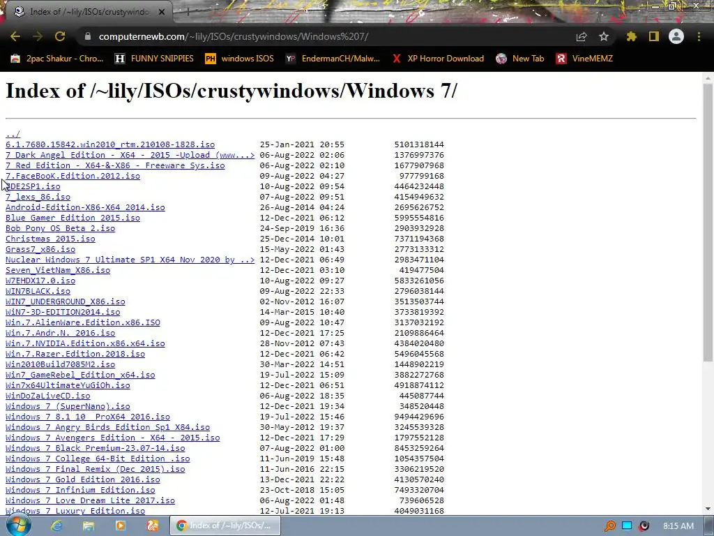Open the 7_lexs_86.iso link
The image size is (714, 536).
[38, 197]
